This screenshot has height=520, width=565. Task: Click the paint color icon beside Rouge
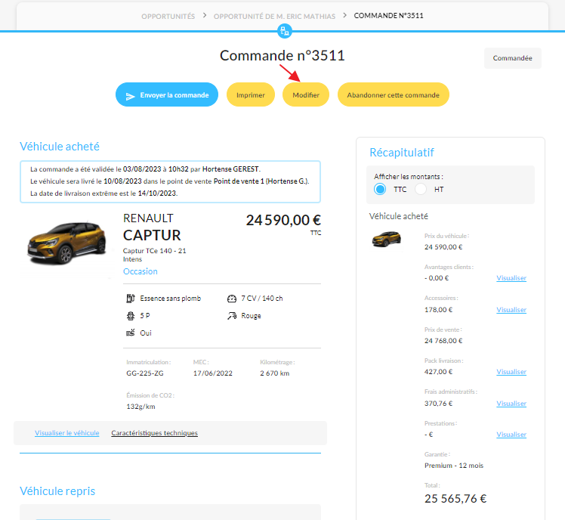tap(232, 316)
